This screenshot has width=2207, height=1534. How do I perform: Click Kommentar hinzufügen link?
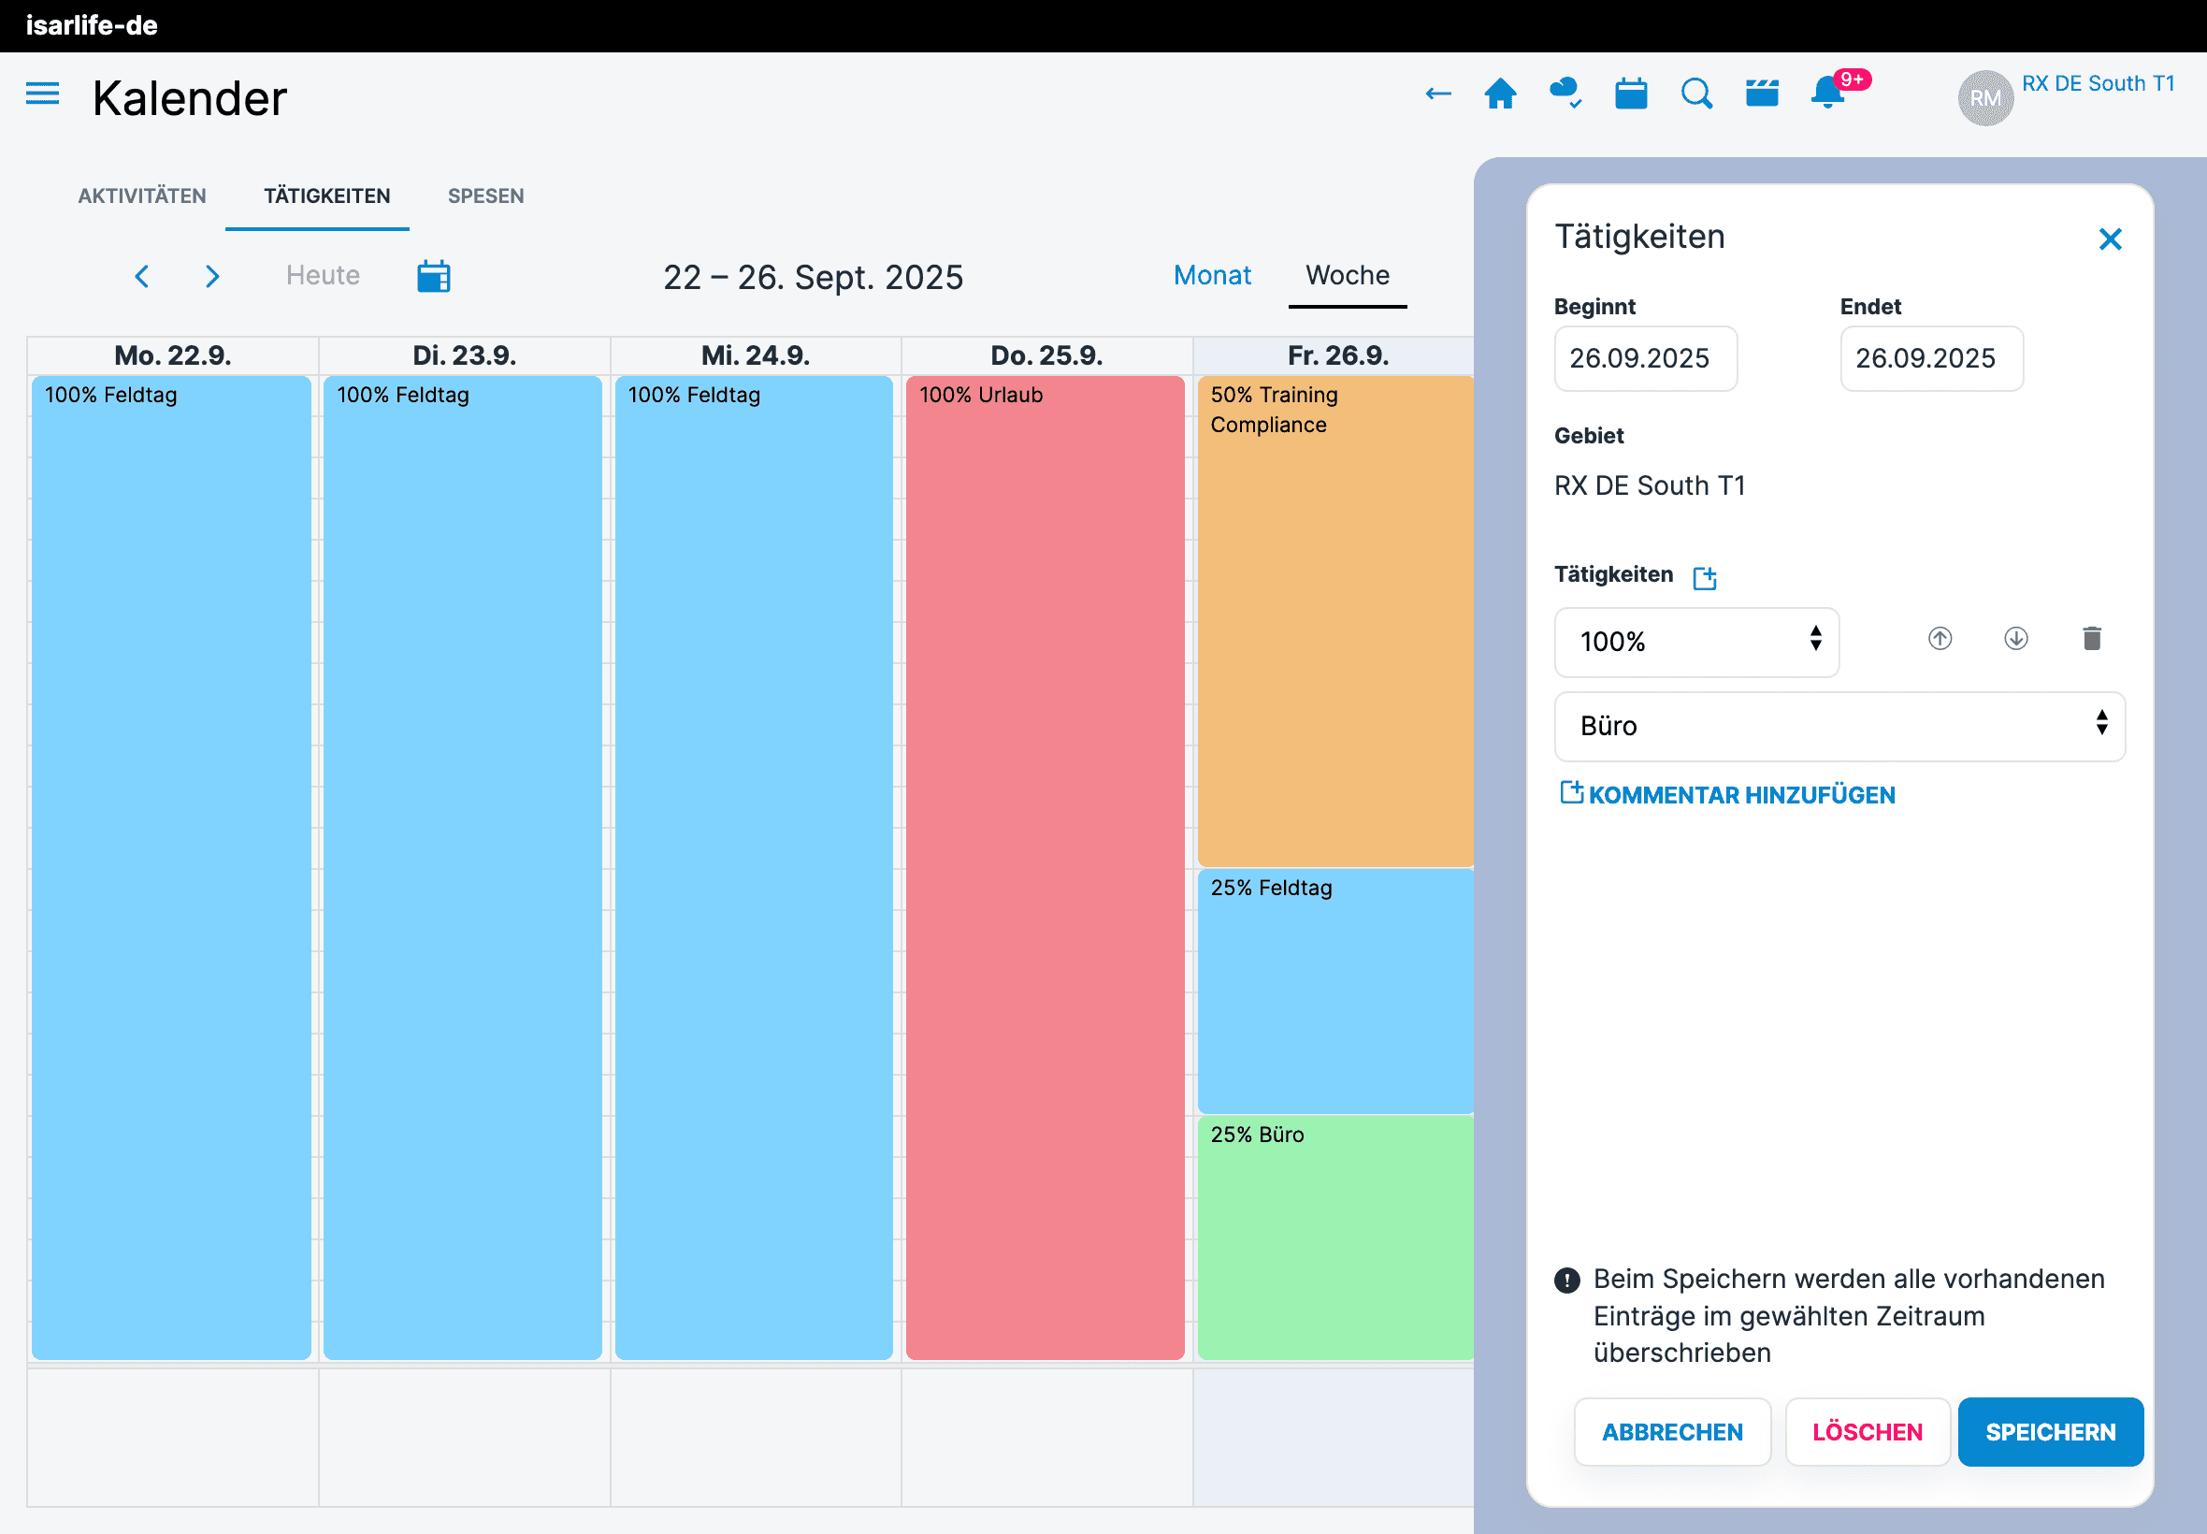(x=1726, y=795)
